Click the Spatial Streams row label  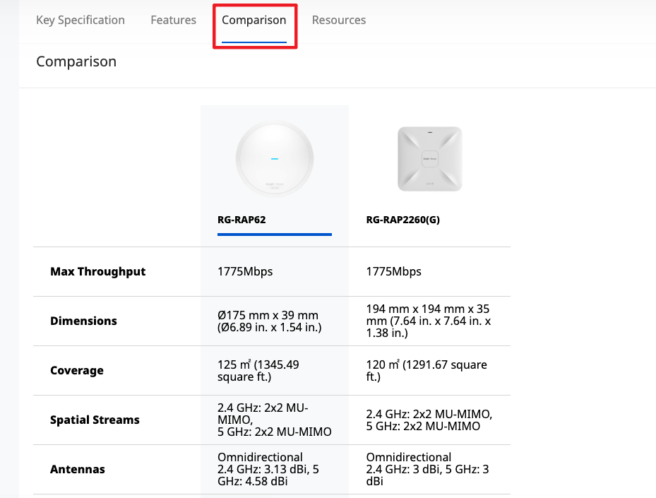(x=95, y=420)
